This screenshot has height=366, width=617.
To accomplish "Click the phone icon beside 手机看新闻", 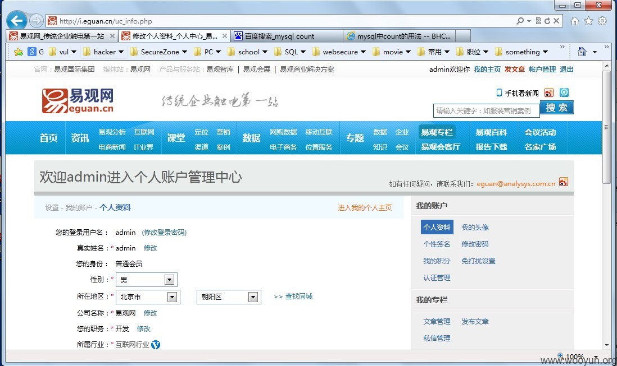I will (x=499, y=92).
